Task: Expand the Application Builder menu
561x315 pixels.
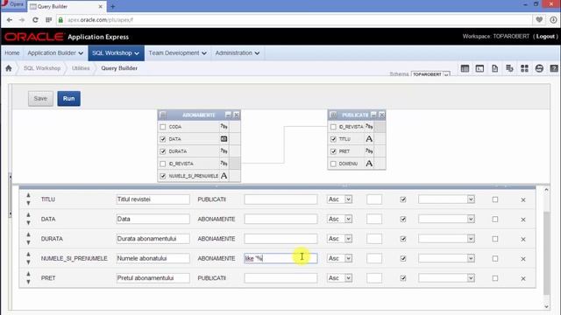Action: pos(55,52)
